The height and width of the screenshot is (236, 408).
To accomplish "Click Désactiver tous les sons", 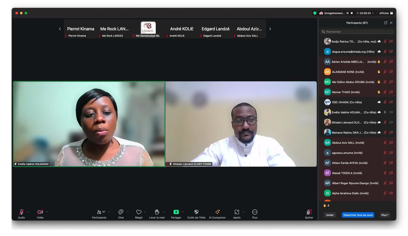I will (x=358, y=215).
